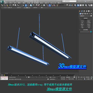Click the 长方体 box button

click(82, 21)
